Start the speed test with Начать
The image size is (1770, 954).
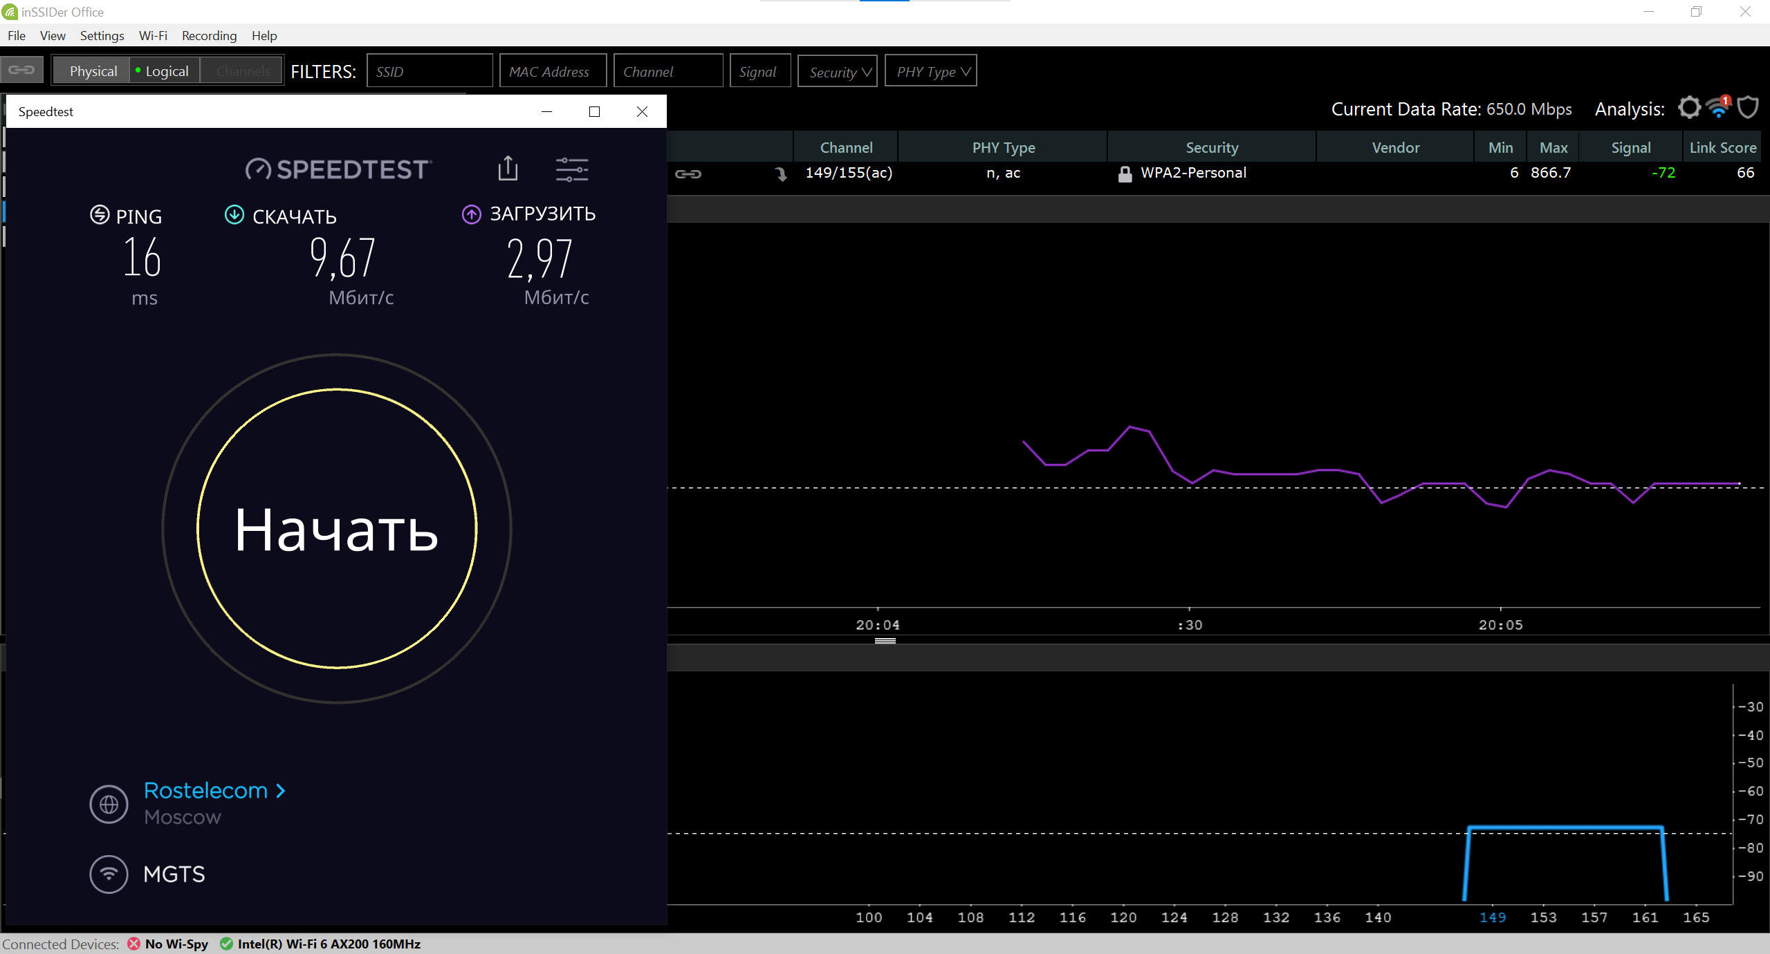pos(337,530)
